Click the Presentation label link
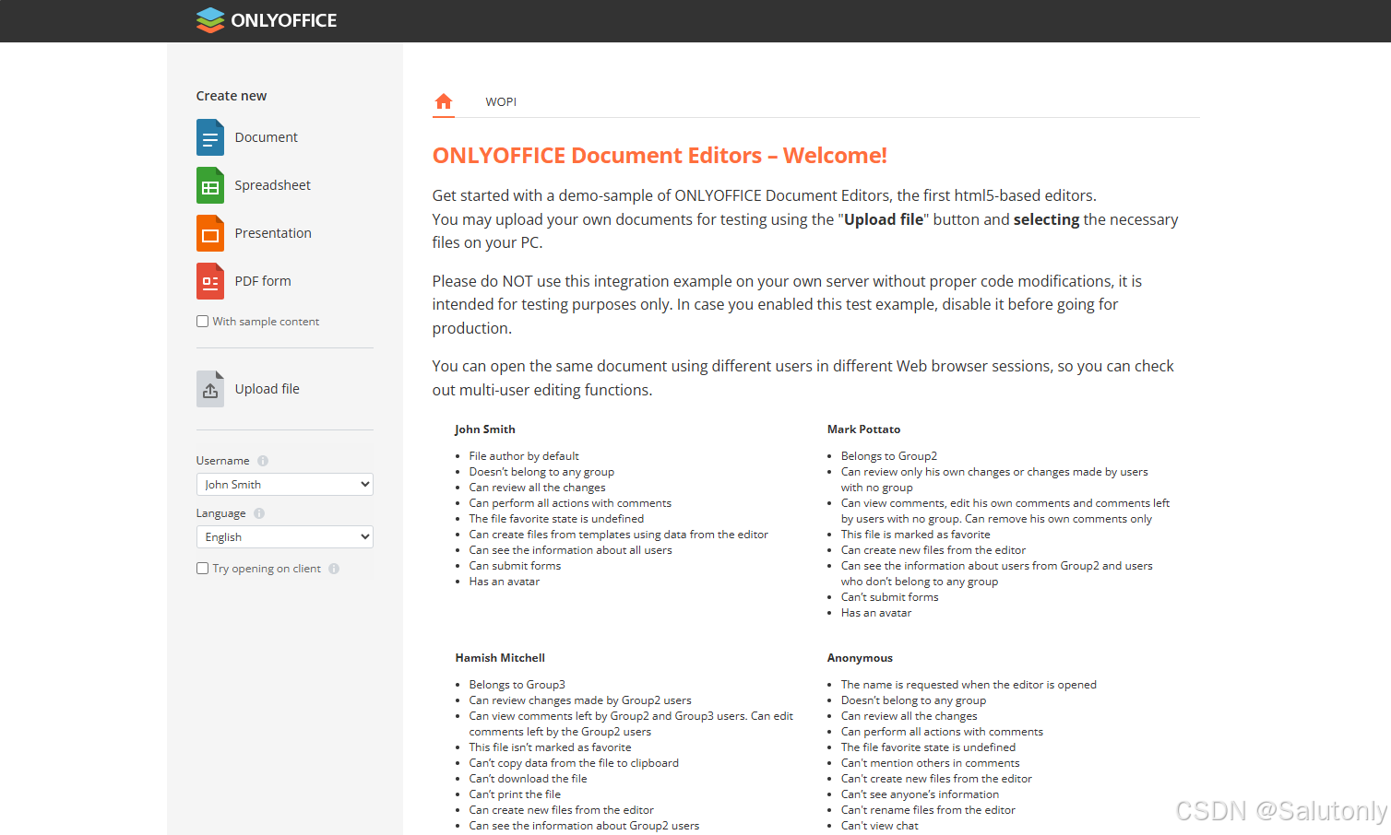 click(273, 233)
